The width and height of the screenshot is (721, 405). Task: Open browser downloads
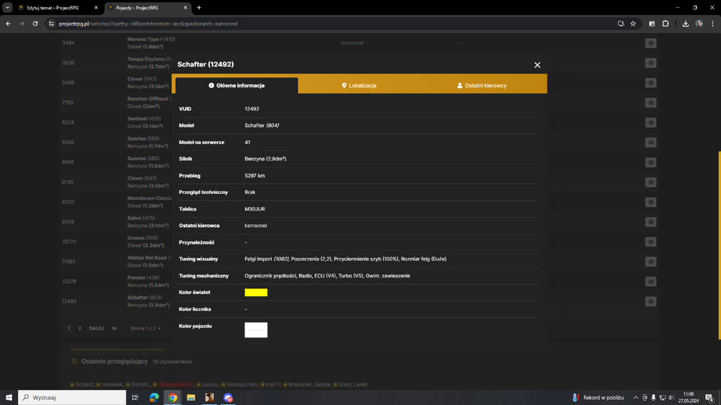[685, 24]
